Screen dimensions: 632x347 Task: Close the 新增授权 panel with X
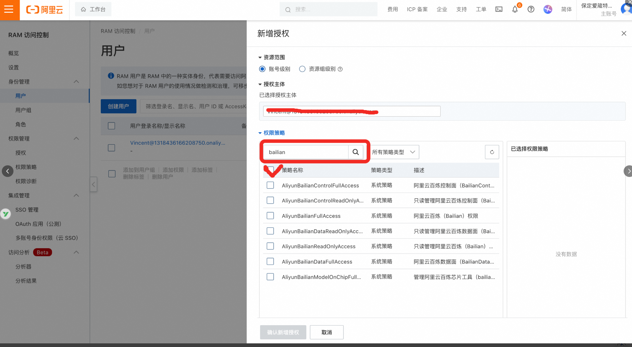(x=624, y=33)
